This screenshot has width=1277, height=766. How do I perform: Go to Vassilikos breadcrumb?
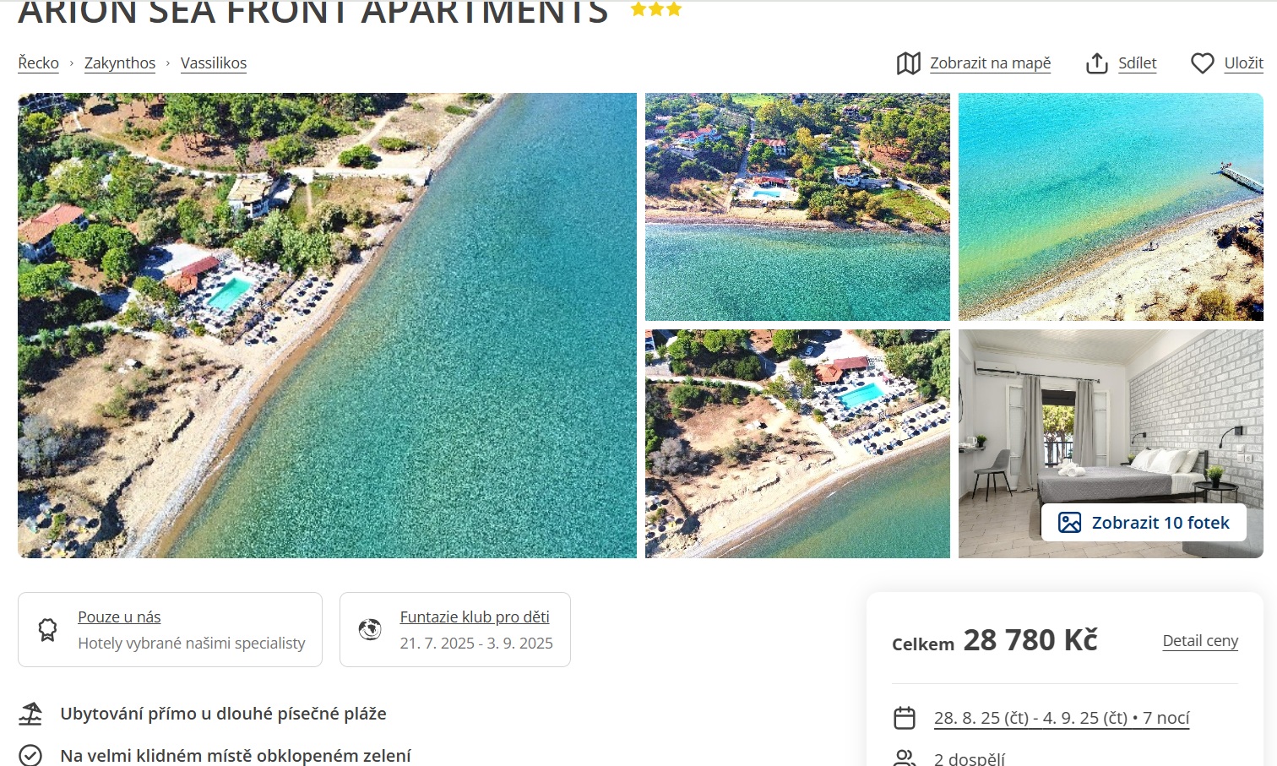coord(214,63)
